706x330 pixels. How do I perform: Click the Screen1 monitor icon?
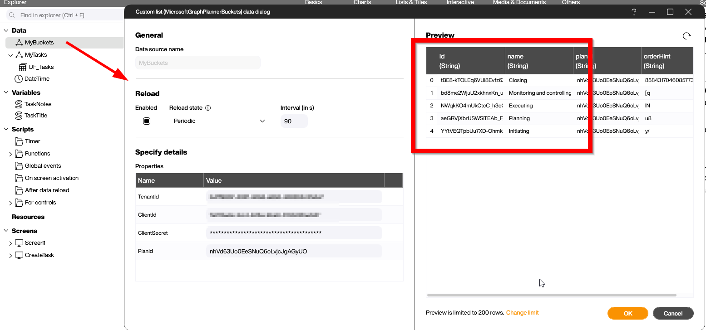[x=19, y=243]
